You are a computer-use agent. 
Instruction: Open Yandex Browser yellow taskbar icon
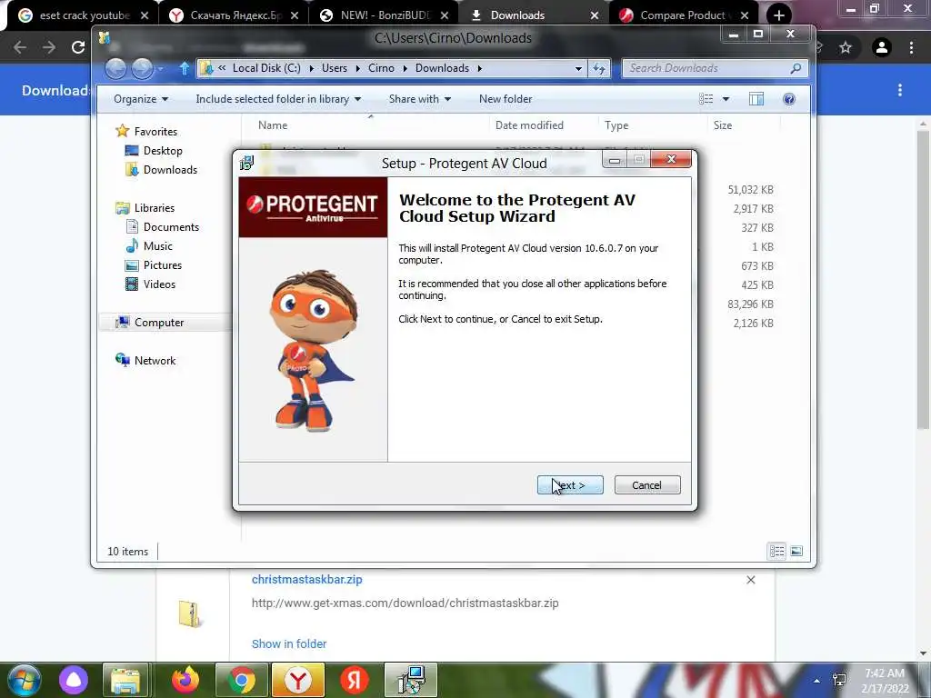298,680
